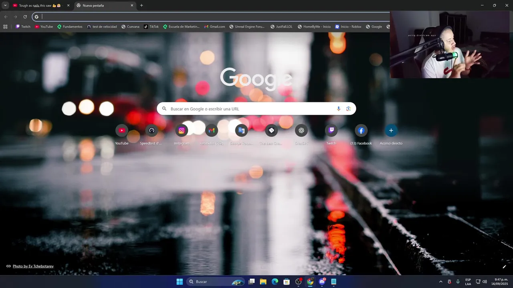
Task: Click the taskbar Buscar search box
Action: pyautogui.click(x=216, y=282)
